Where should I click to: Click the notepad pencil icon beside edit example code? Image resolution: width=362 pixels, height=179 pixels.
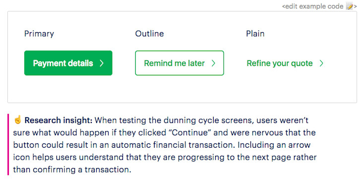point(350,6)
